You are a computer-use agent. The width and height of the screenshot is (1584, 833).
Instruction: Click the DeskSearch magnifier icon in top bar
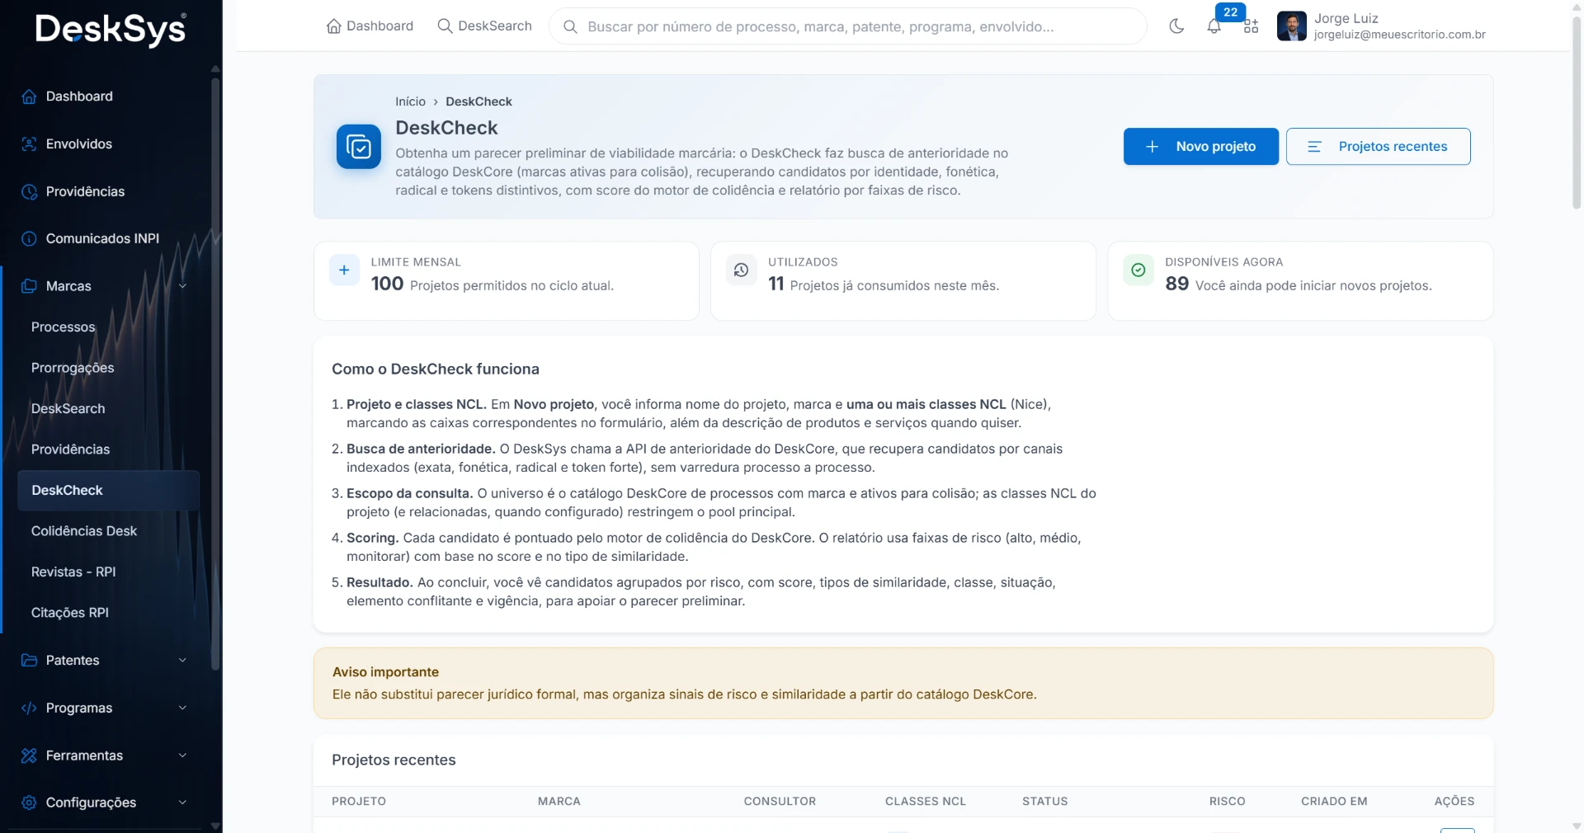tap(445, 26)
